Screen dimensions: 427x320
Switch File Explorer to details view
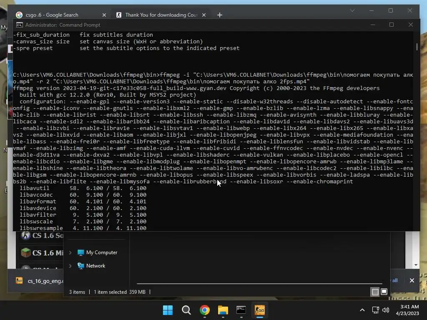pyautogui.click(x=375, y=292)
